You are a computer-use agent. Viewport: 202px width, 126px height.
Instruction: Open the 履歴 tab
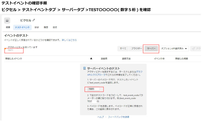[x=46, y=27]
